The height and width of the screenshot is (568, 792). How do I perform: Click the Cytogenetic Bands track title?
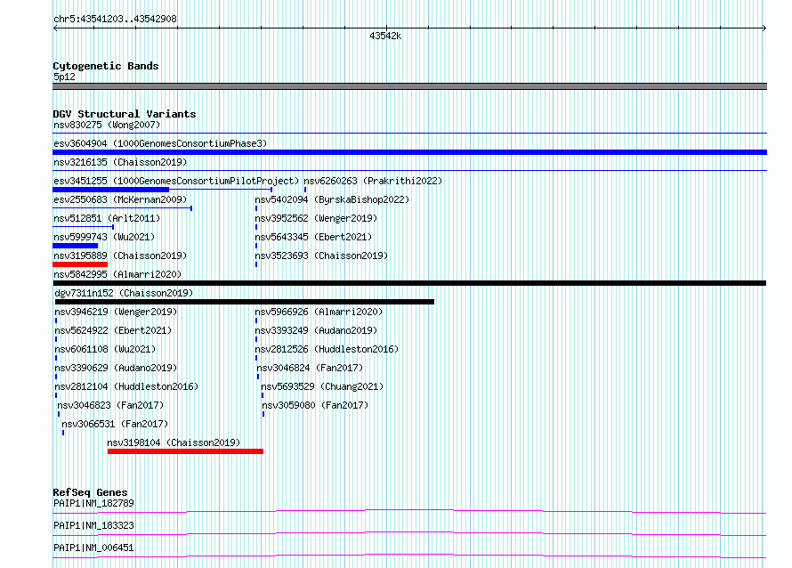pos(106,66)
